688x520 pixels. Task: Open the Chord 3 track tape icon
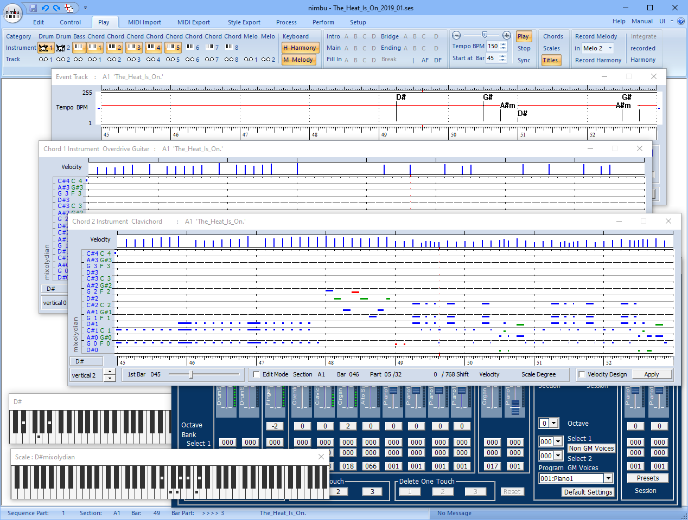point(134,60)
